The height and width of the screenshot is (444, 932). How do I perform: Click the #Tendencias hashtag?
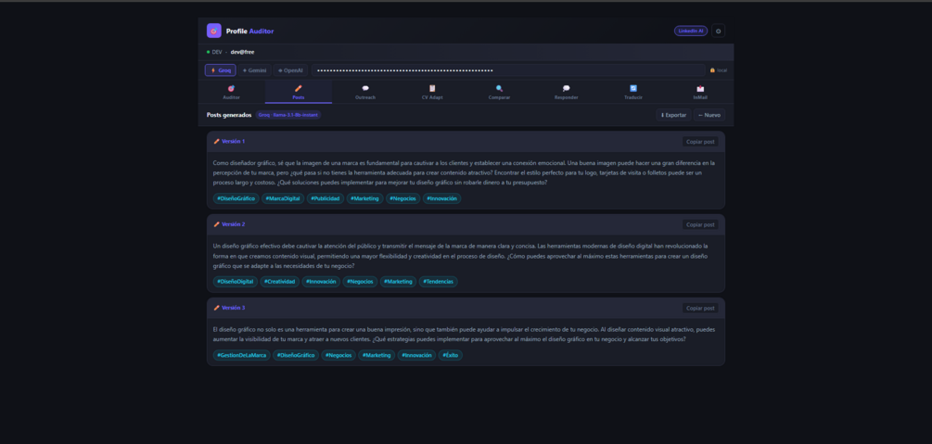(438, 282)
